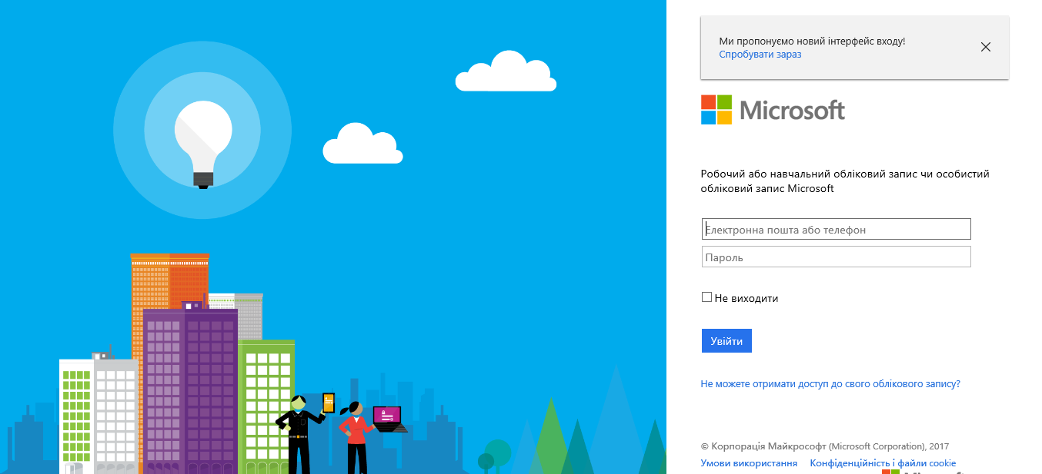This screenshot has height=474, width=1042.
Task: Focus the Пароль password field
Action: (837, 257)
